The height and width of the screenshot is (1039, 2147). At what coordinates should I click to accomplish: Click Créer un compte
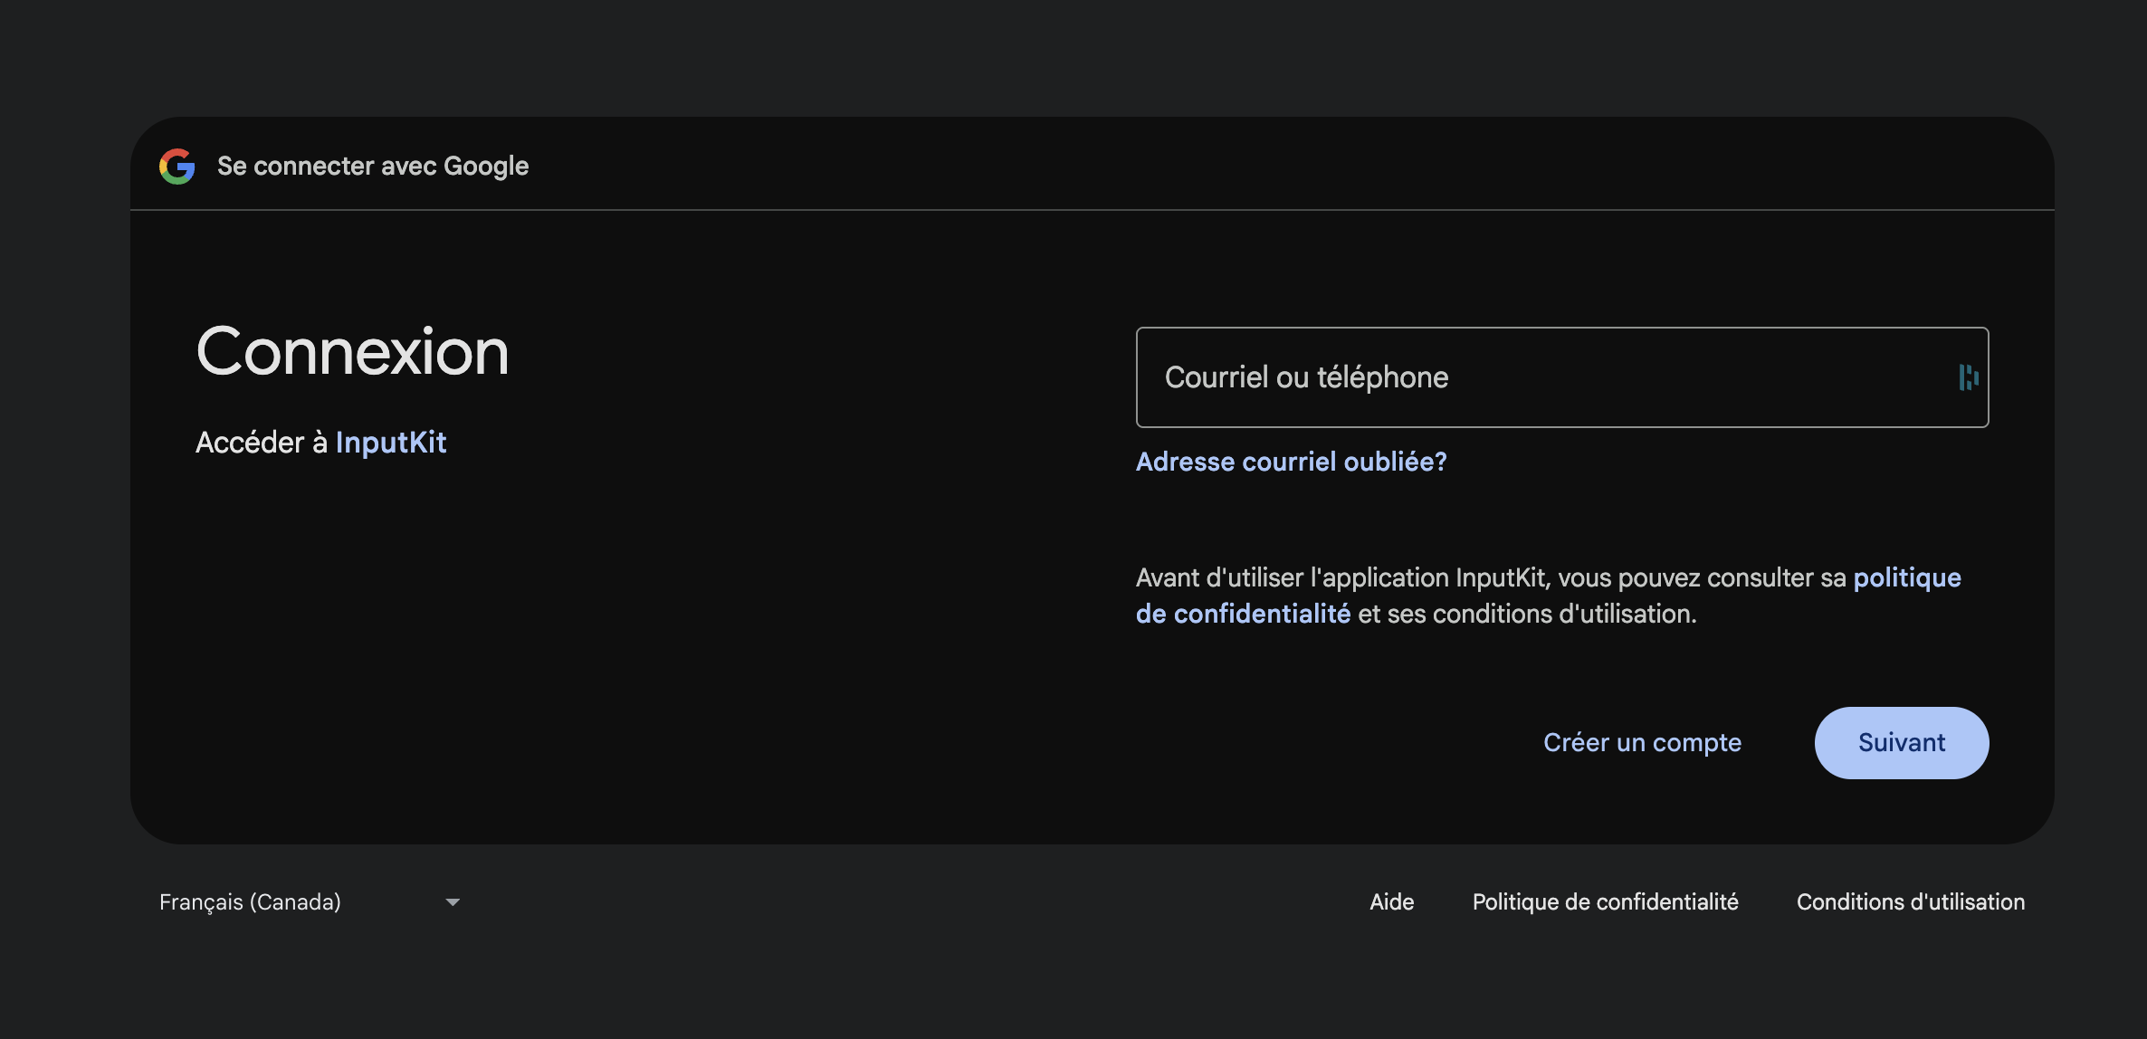tap(1642, 742)
